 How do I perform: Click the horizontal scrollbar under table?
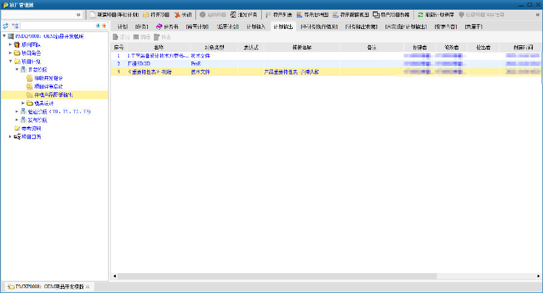(277, 276)
